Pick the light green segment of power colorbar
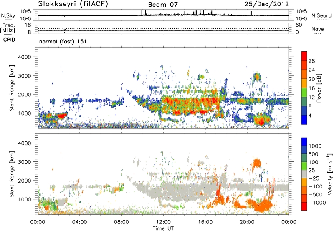Viewport: 334px width, 231px height. coord(304,92)
